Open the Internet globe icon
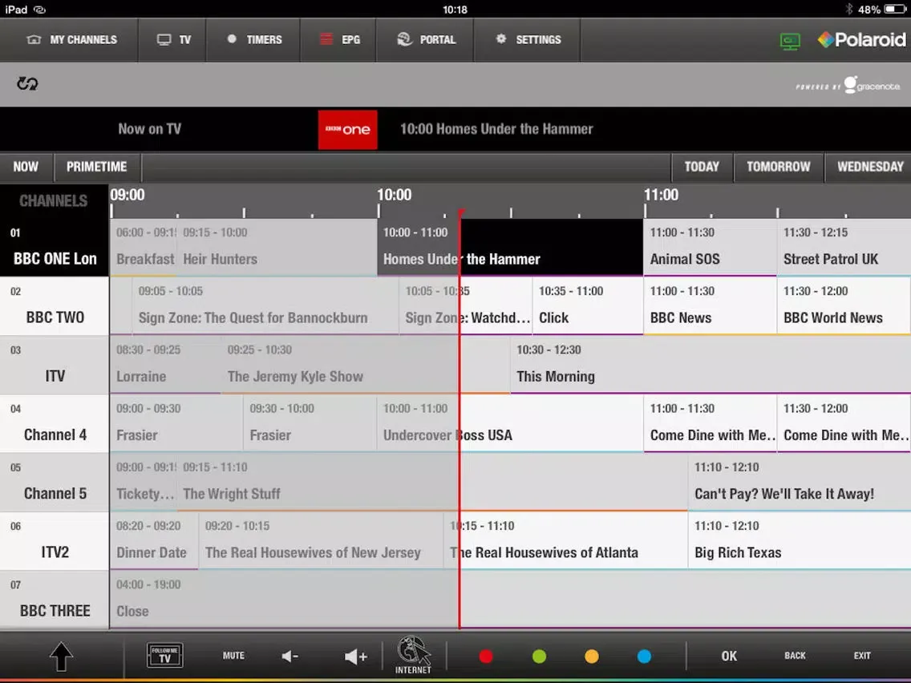The image size is (911, 683). [414, 655]
